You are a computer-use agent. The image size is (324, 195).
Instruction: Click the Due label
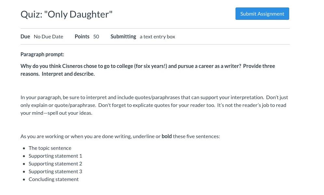coord(25,36)
